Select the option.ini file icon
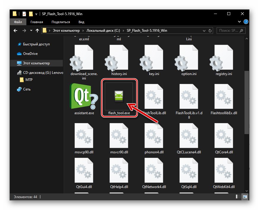 click(x=187, y=58)
